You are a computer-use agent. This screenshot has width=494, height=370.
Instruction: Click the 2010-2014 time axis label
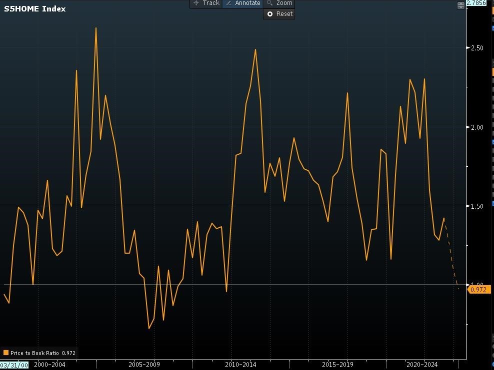pyautogui.click(x=239, y=365)
